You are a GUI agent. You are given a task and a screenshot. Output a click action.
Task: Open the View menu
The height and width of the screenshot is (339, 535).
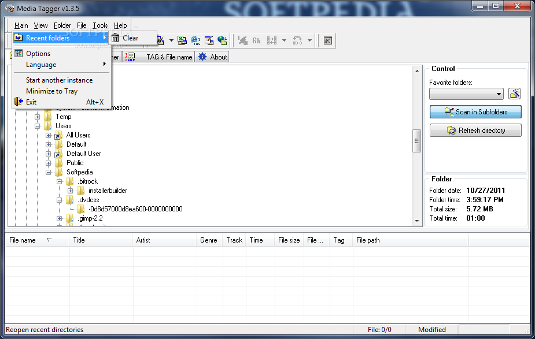[x=40, y=25]
